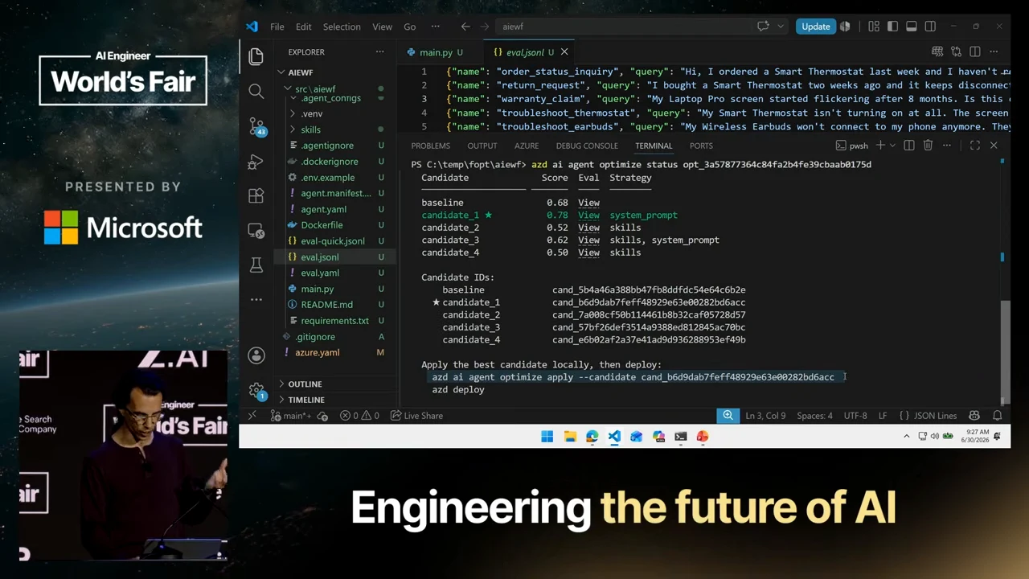Toggle the bottom Panel visibility
Image resolution: width=1029 pixels, height=579 pixels.
tap(911, 27)
